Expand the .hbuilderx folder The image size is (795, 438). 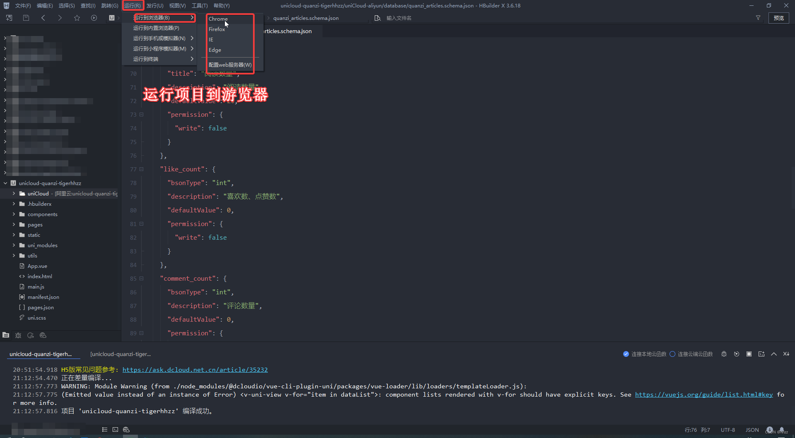14,204
